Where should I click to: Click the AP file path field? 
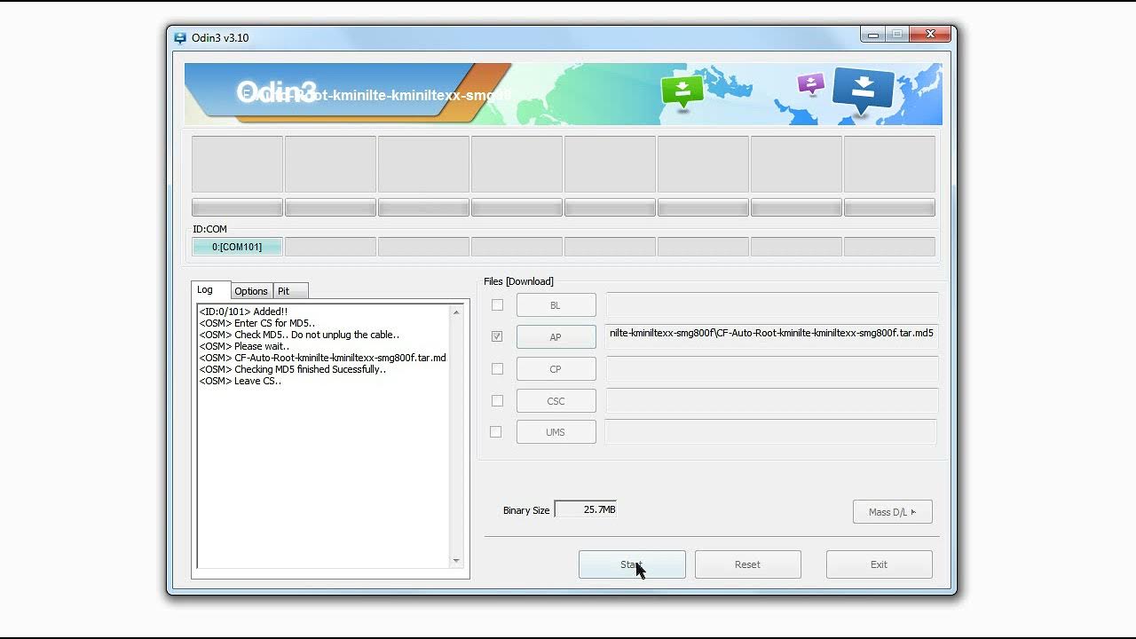pyautogui.click(x=772, y=337)
